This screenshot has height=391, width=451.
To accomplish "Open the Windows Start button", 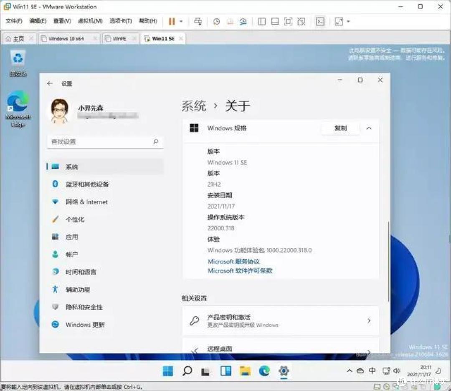I will 168,371.
